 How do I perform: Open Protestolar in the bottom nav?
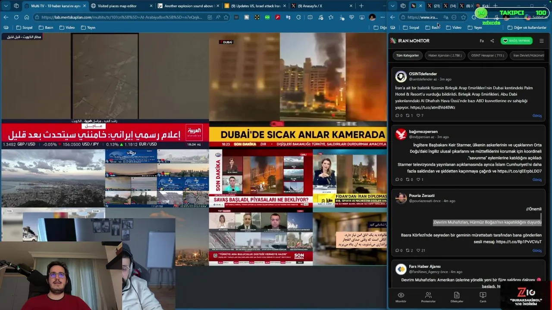click(428, 297)
